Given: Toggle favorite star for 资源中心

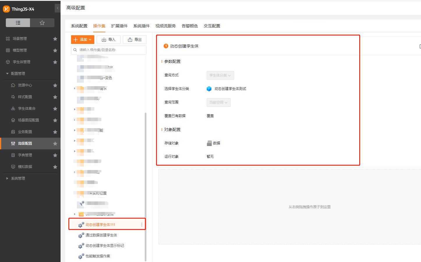Looking at the screenshot, I should click(x=55, y=85).
